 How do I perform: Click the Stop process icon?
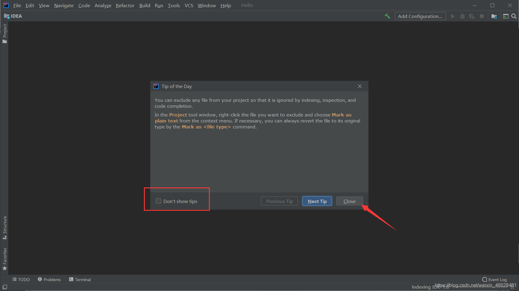[x=482, y=16]
